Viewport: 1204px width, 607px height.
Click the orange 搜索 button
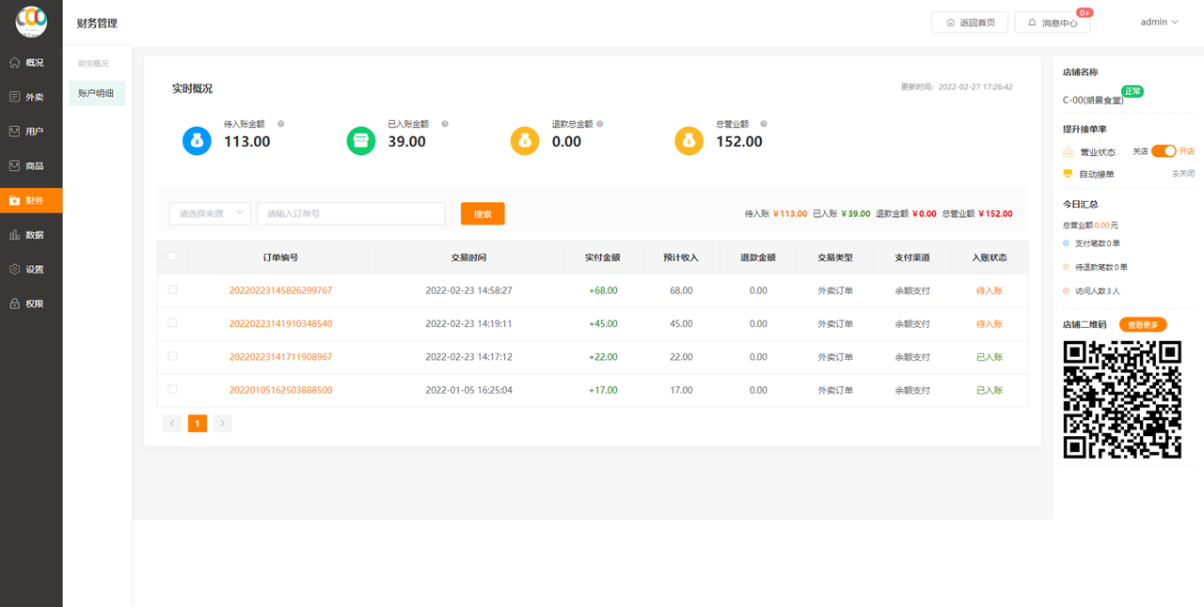coord(483,214)
